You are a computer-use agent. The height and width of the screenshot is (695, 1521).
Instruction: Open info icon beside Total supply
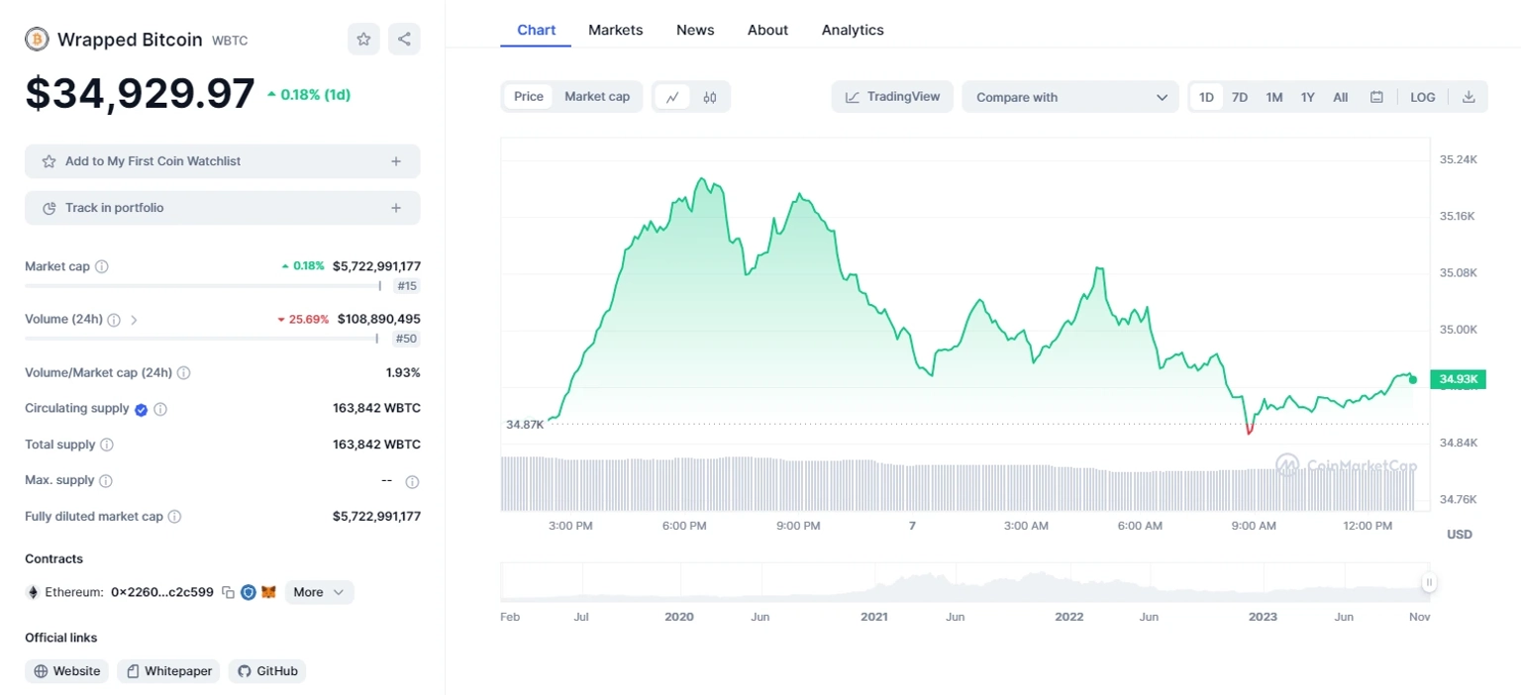[107, 445]
